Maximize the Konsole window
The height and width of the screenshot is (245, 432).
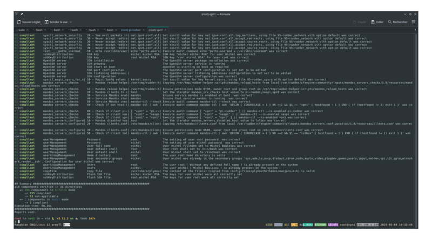click(410, 14)
